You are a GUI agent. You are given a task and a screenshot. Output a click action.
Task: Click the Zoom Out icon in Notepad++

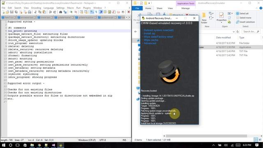click(x=76, y=12)
